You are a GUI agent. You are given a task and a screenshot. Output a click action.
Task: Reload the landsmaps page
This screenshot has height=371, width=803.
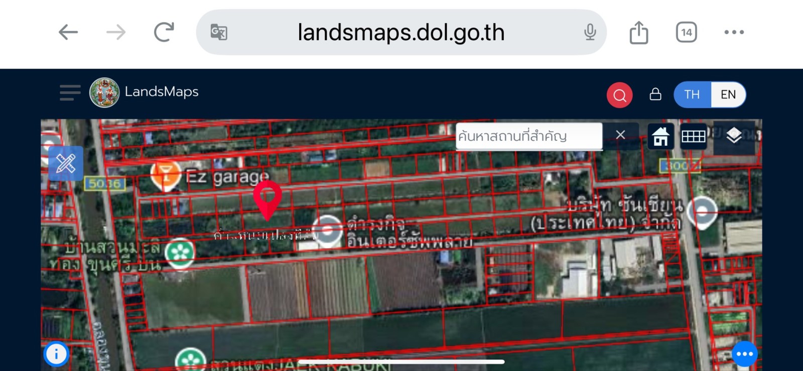(164, 32)
